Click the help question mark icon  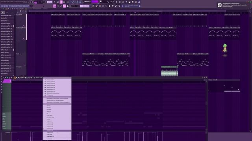pos(126,2)
